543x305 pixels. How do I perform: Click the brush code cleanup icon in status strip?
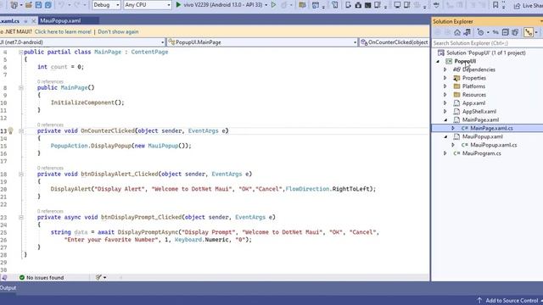click(x=98, y=277)
